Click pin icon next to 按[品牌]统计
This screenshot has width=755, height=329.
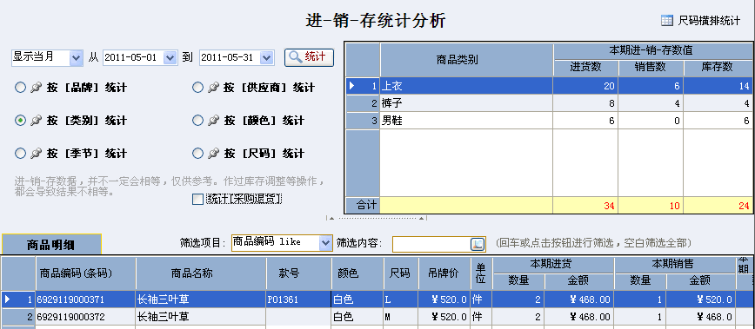(x=36, y=88)
